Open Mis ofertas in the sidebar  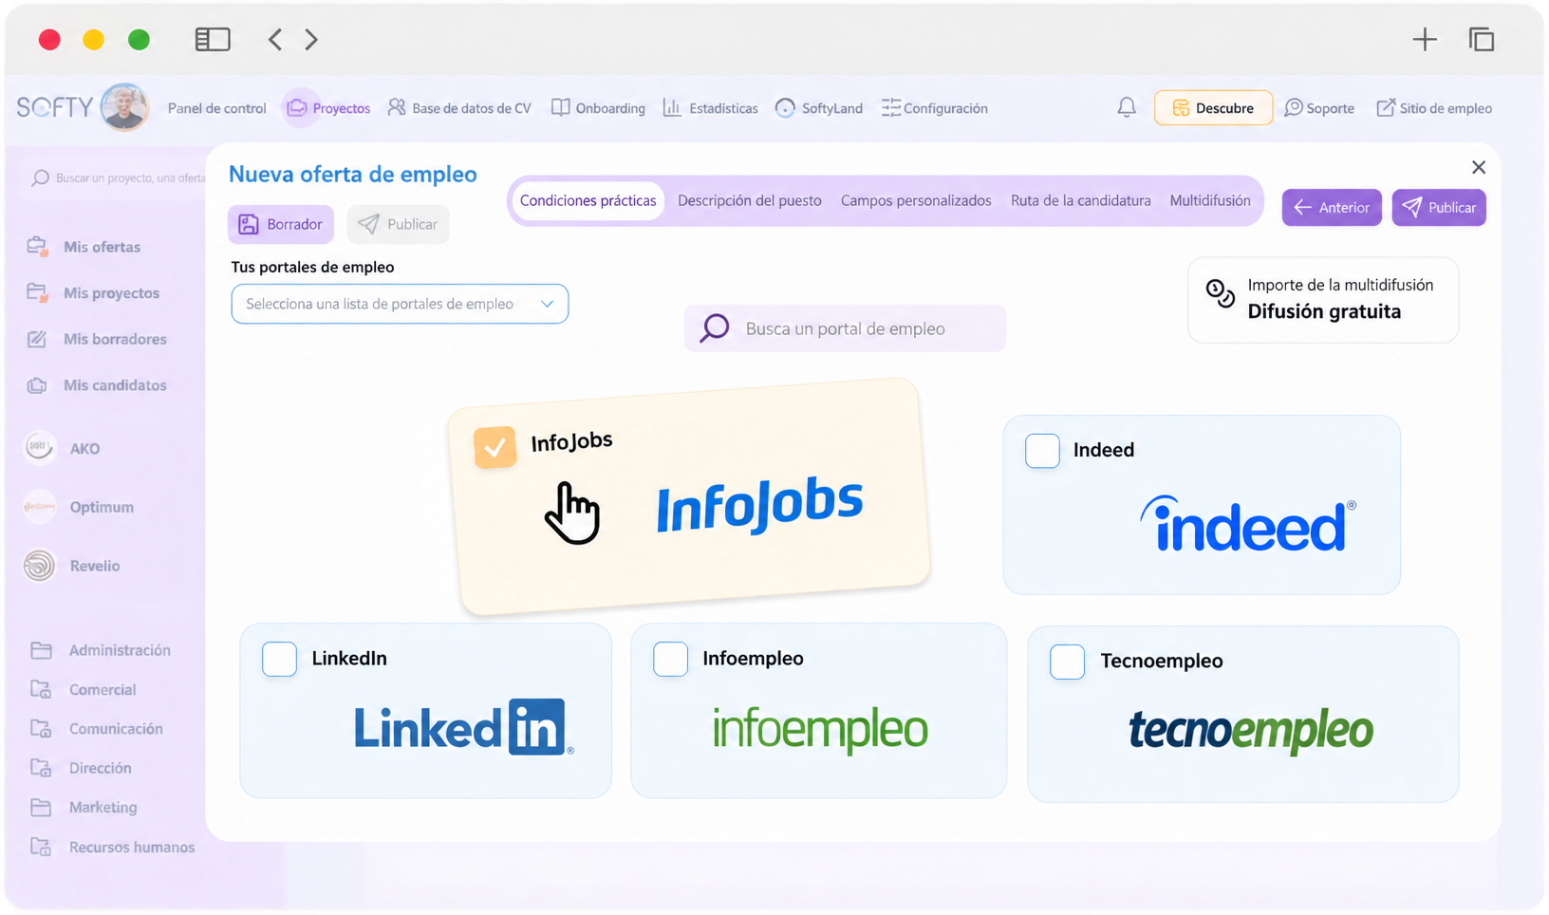84,247
